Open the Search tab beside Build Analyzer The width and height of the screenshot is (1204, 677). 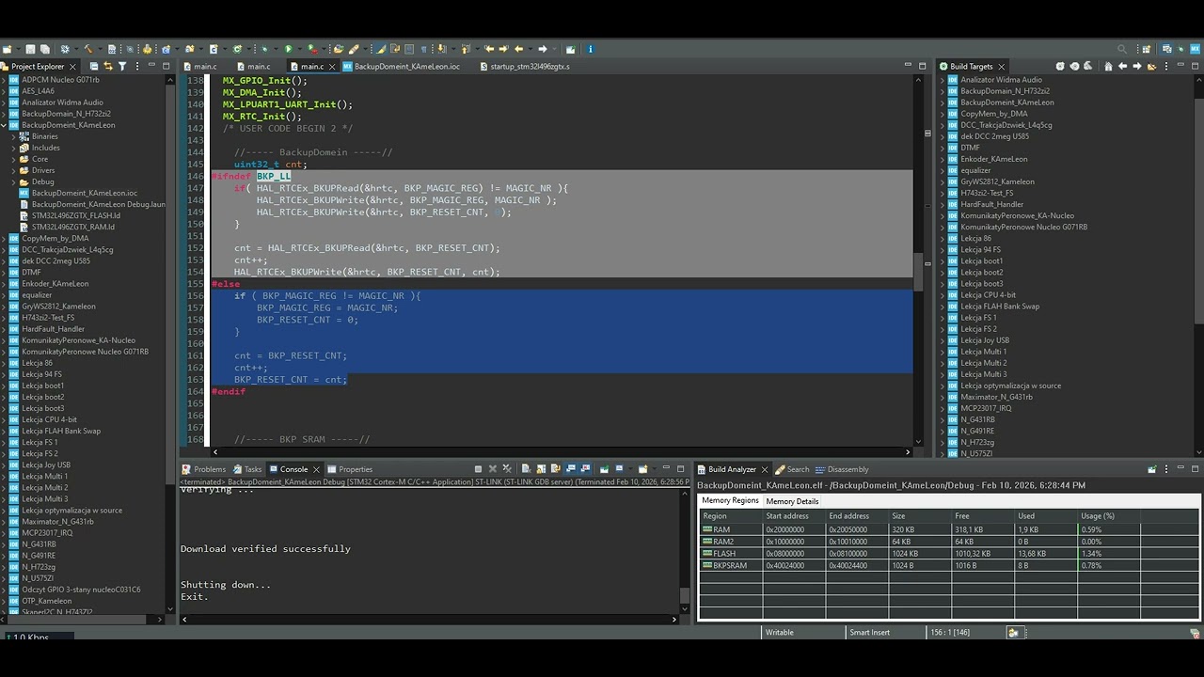pos(791,469)
